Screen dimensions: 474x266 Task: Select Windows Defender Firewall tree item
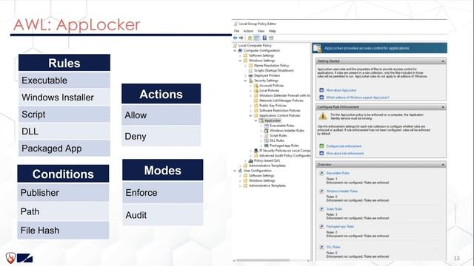[284, 95]
